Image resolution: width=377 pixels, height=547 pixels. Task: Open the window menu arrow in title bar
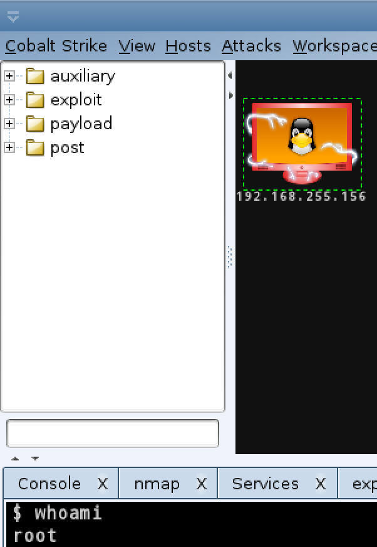pyautogui.click(x=13, y=16)
